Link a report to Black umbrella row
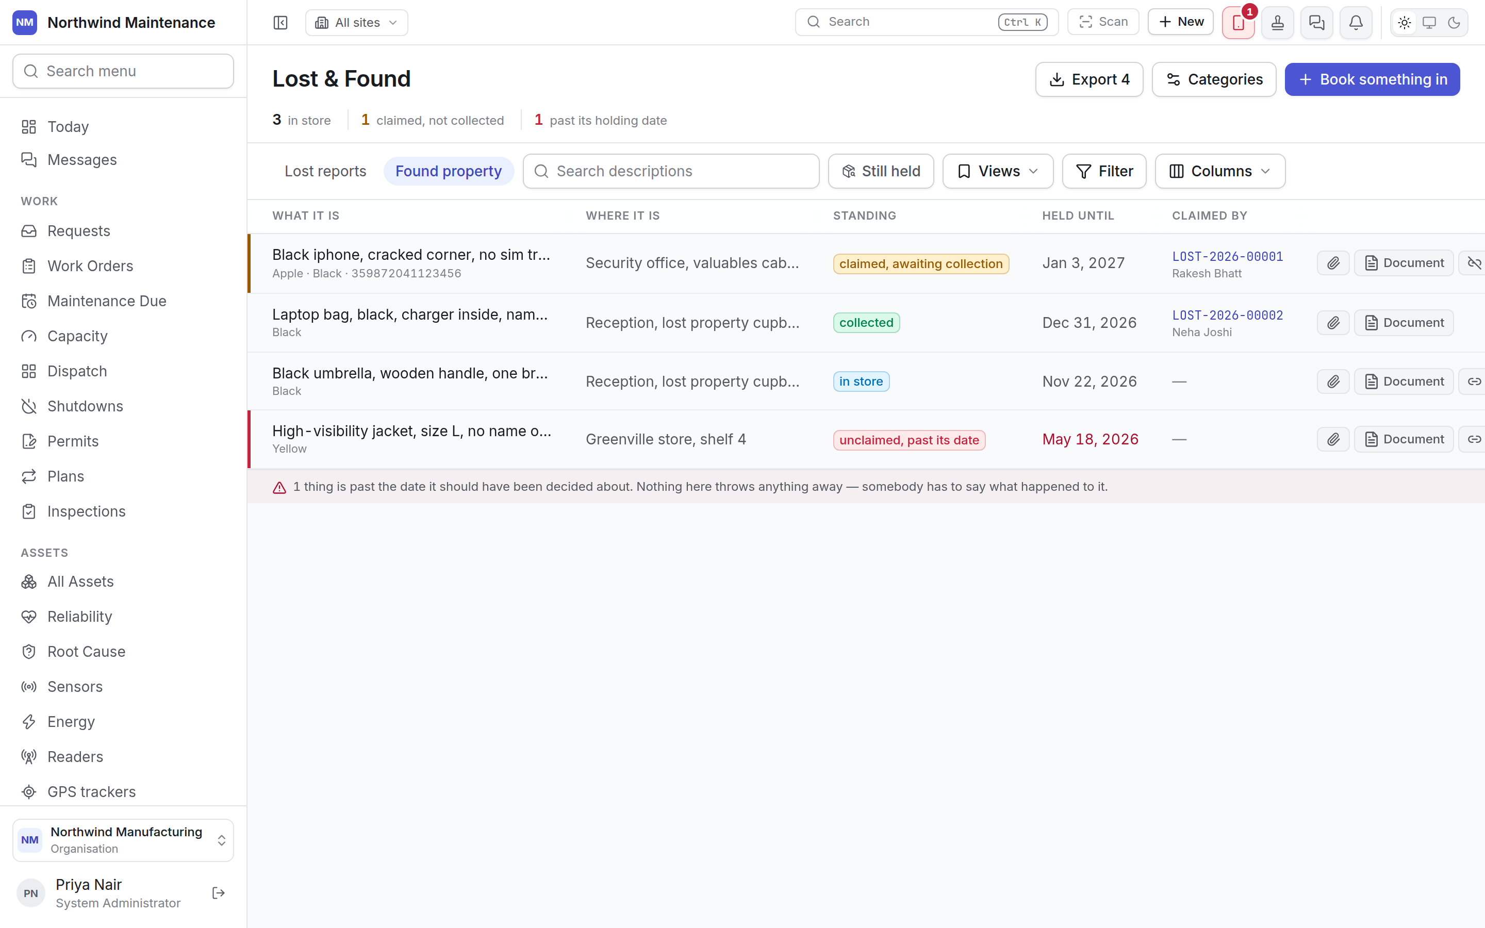The image size is (1485, 928). (1473, 382)
